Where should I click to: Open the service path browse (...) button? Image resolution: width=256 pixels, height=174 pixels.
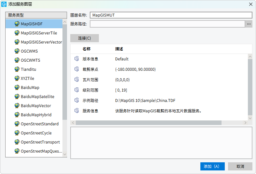click(x=249, y=24)
